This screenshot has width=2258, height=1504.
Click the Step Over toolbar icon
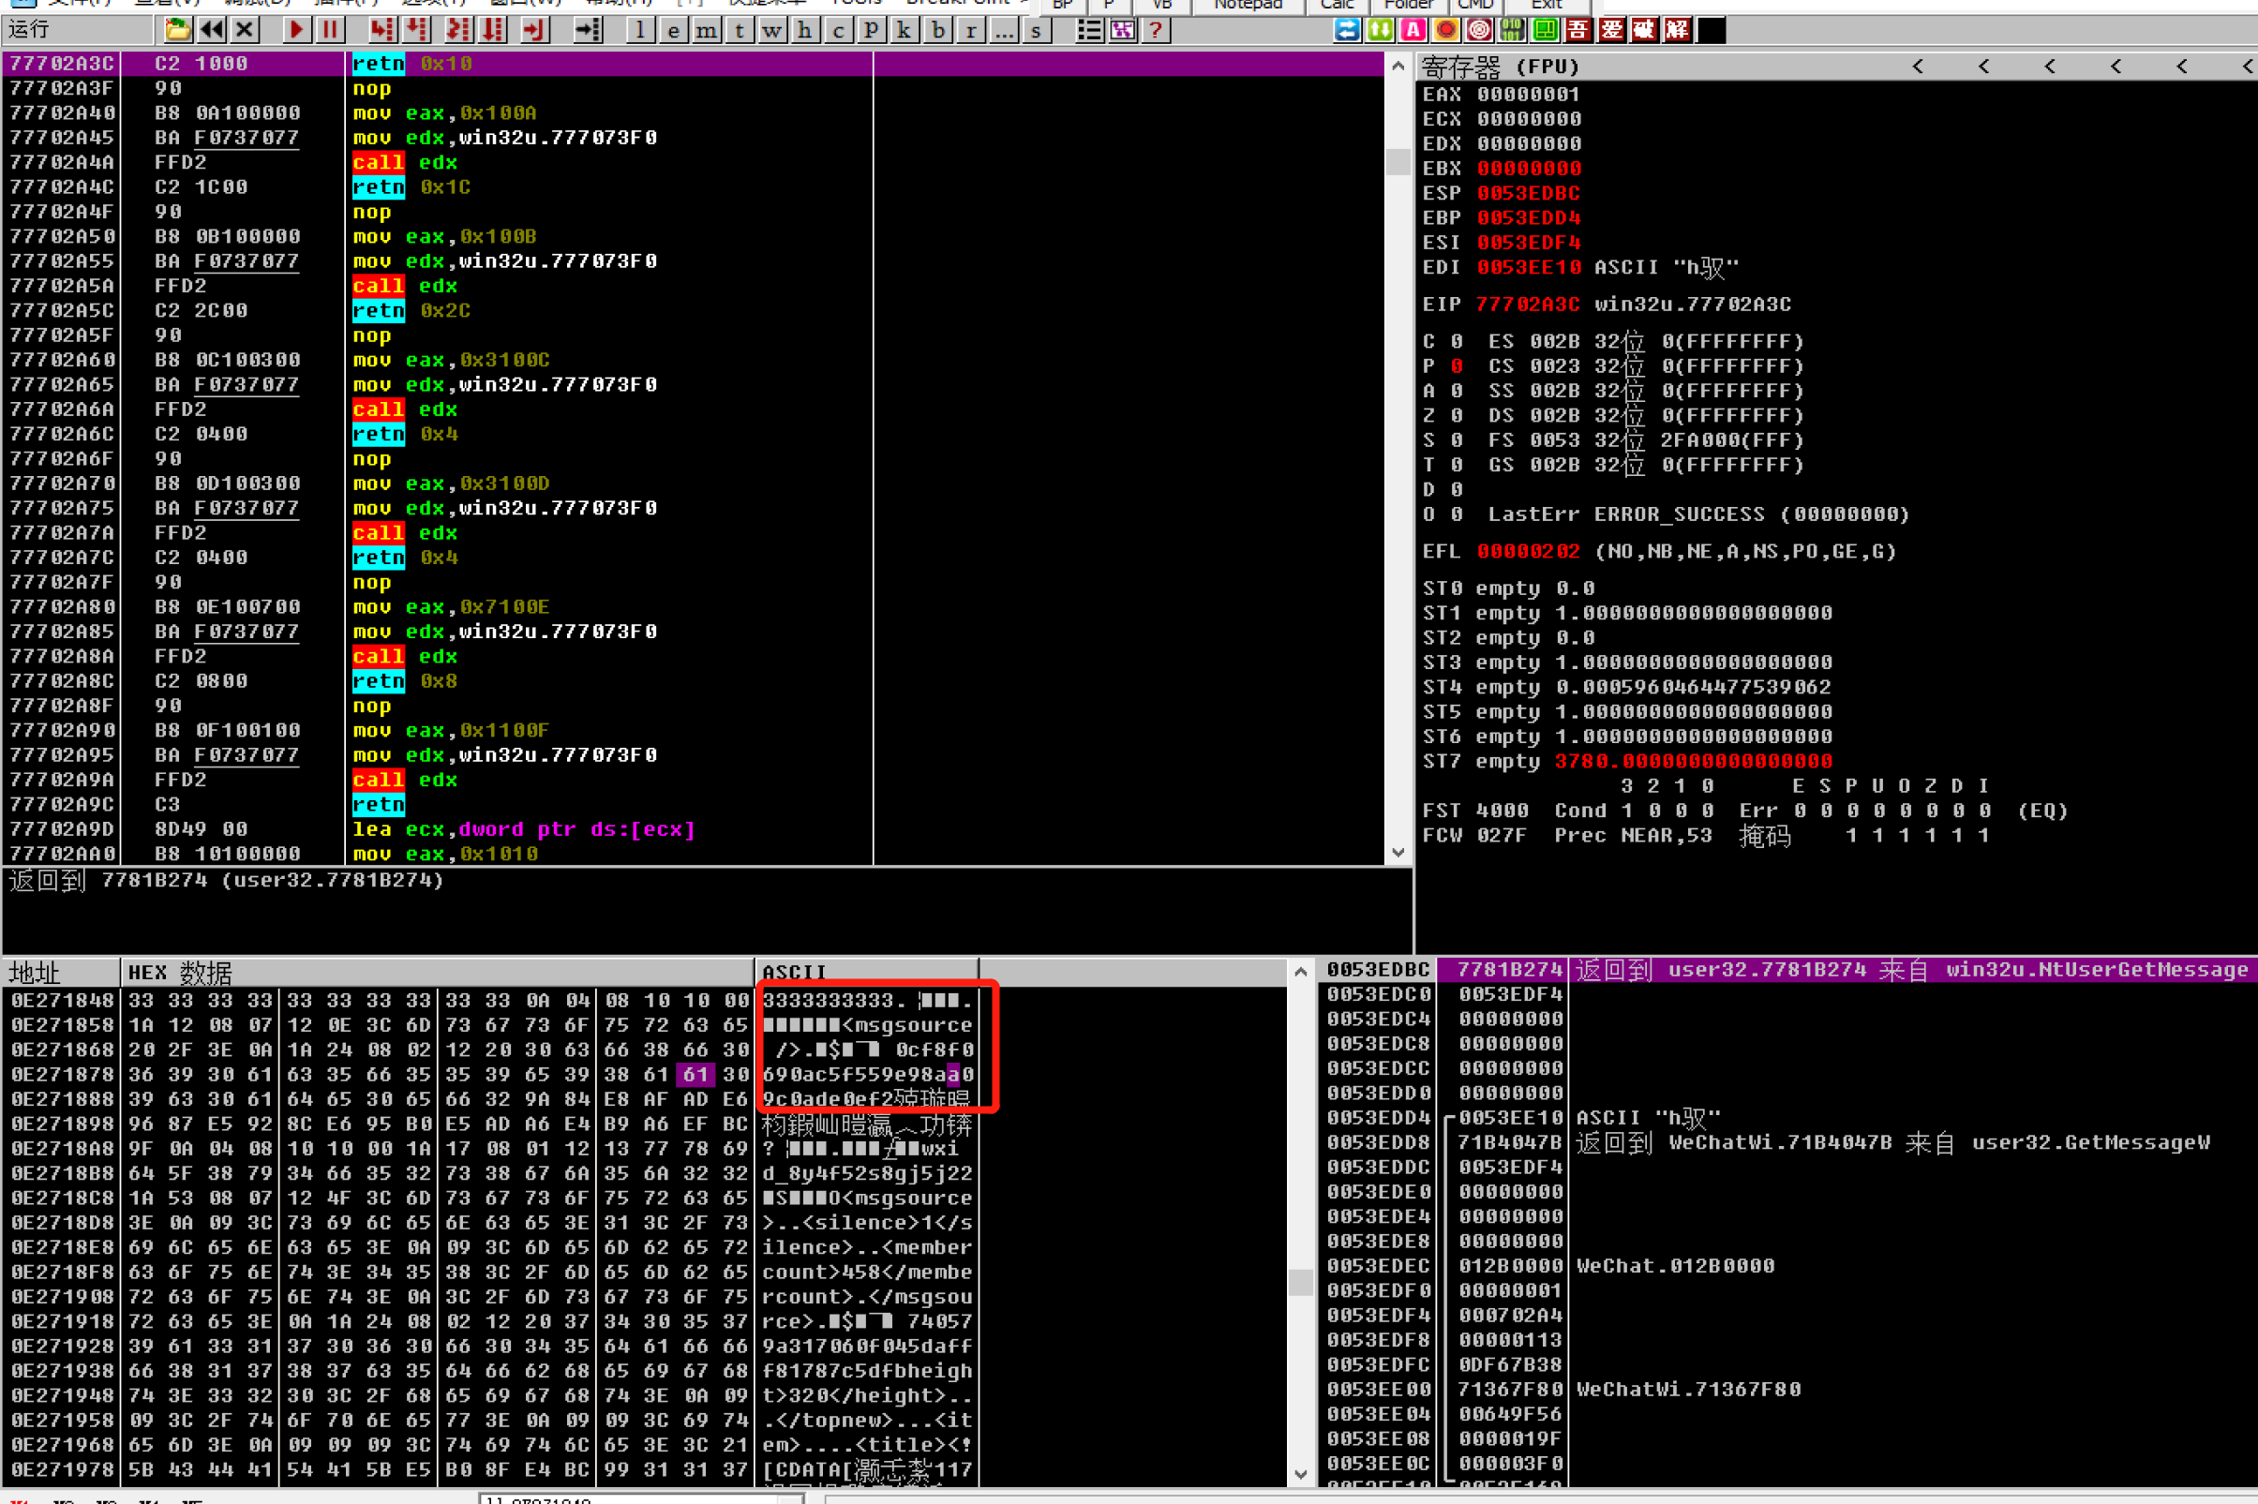tap(416, 30)
